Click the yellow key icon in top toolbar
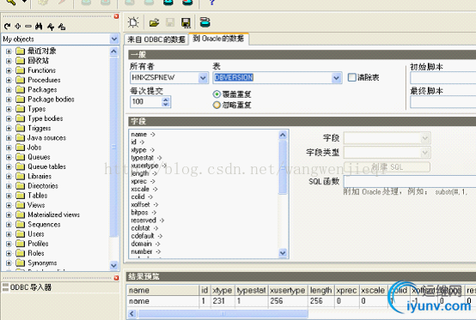Viewport: 476px width, 320px height. pyautogui.click(x=11, y=2)
